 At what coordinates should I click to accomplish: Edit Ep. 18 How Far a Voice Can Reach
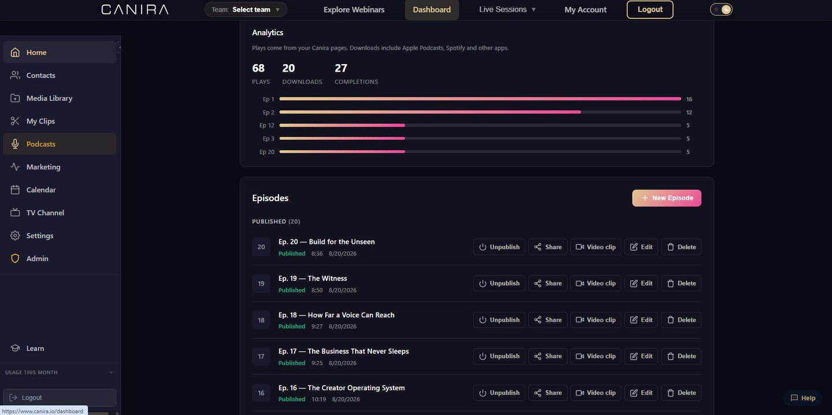[x=641, y=320]
